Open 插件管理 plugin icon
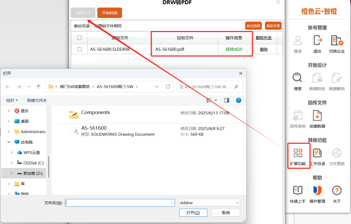The image size is (351, 224). point(317,190)
